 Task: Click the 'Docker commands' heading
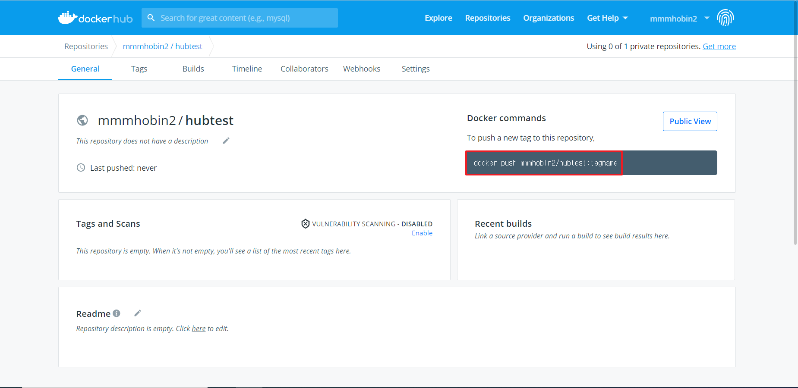[x=506, y=118]
